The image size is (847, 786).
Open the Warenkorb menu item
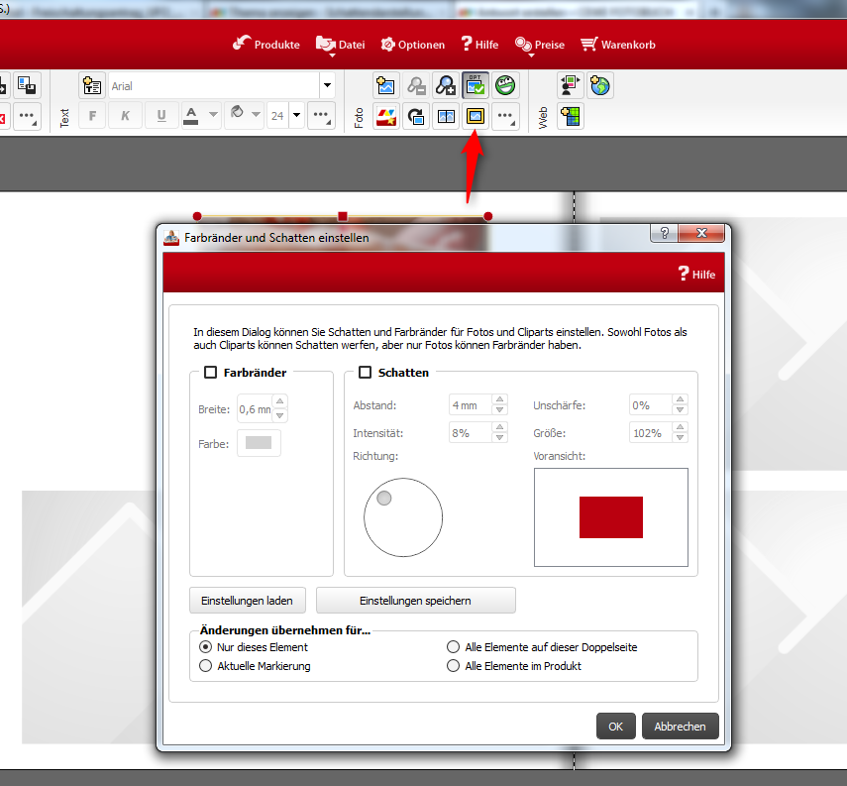point(617,45)
